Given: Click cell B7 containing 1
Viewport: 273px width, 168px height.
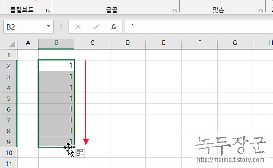Looking at the screenshot, I should click(56, 120).
